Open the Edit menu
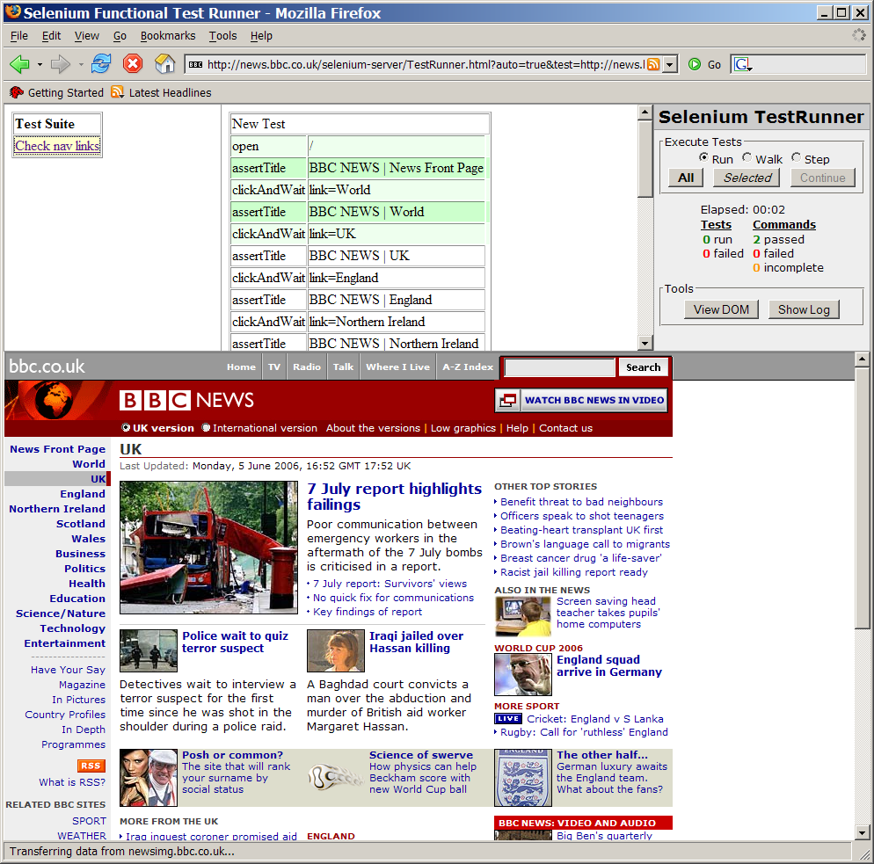The height and width of the screenshot is (864, 874). [x=51, y=36]
